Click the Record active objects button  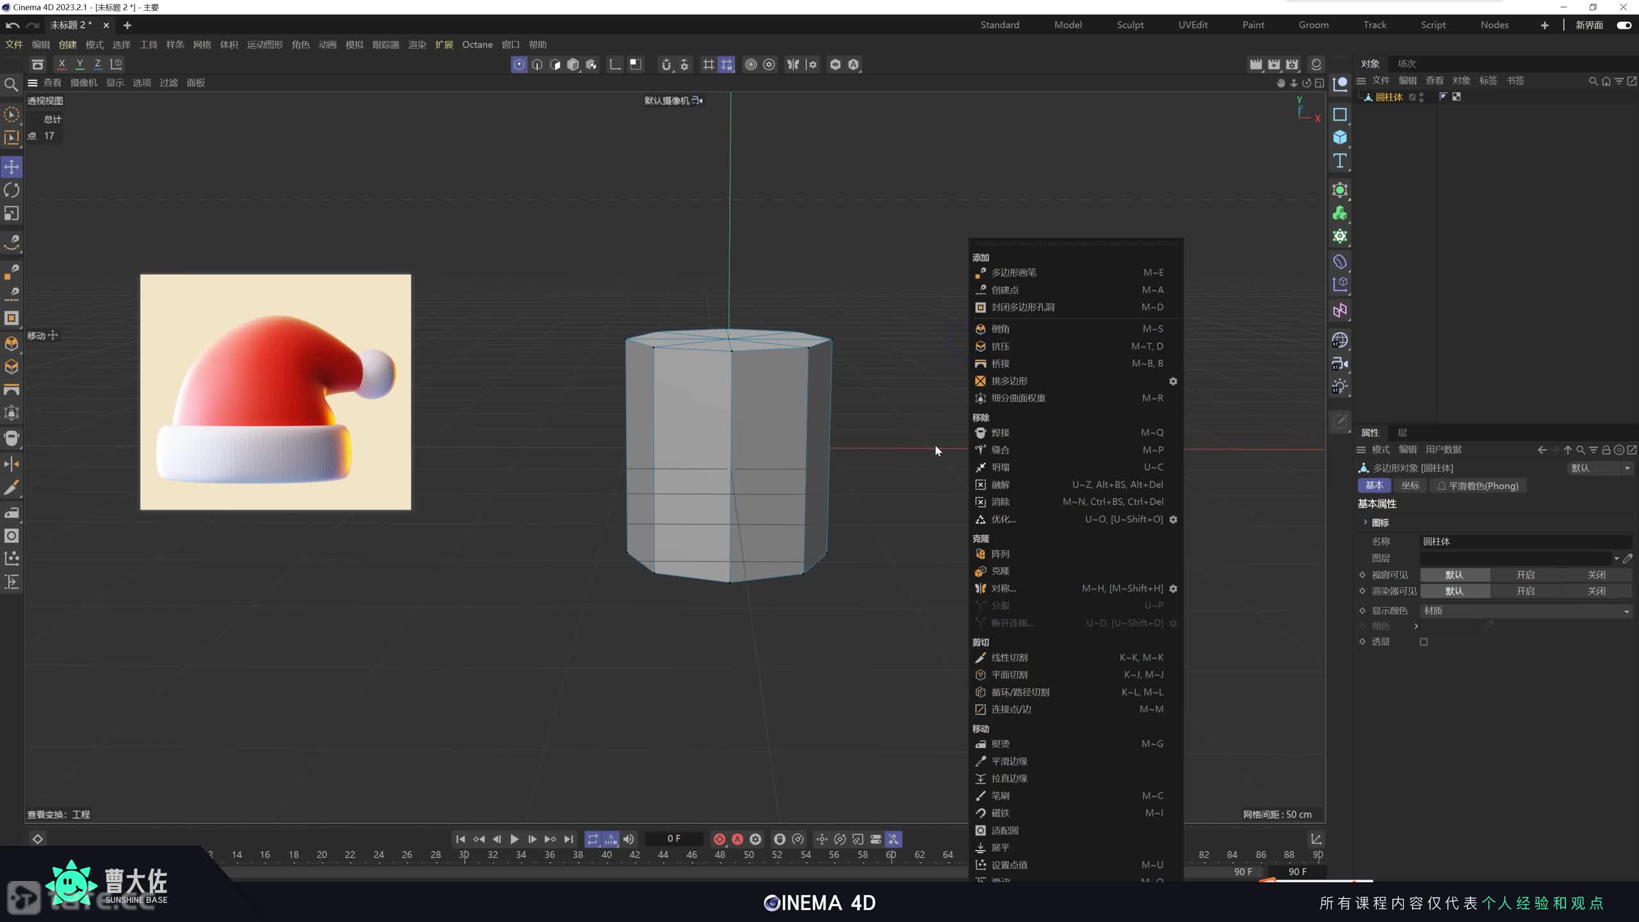click(719, 839)
